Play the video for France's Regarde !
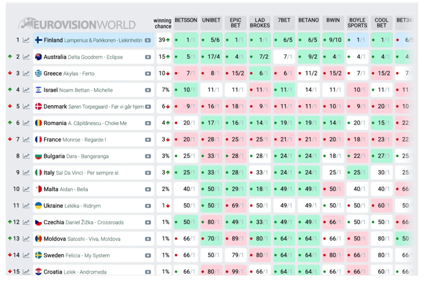 148,140
